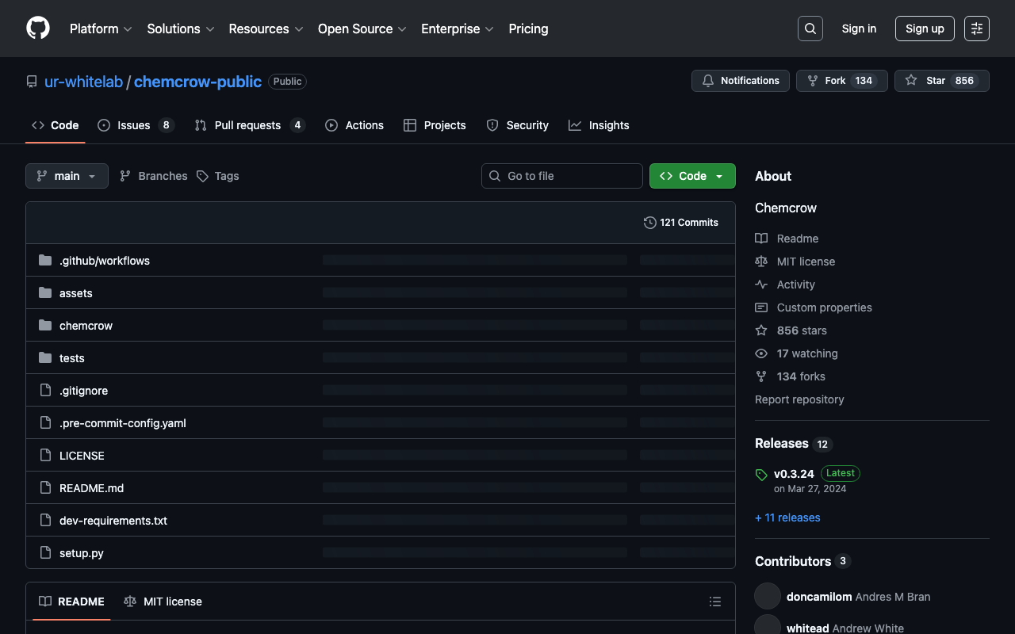Expand the green Code dropdown
The height and width of the screenshot is (634, 1015).
click(691, 176)
